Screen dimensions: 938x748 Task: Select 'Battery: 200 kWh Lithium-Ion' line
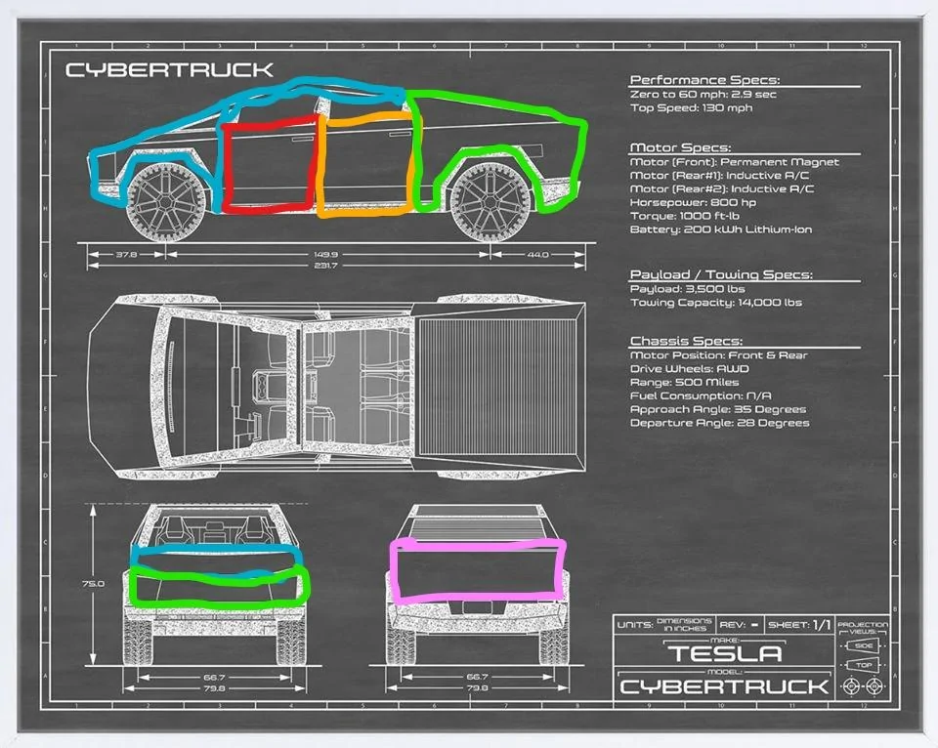click(721, 229)
